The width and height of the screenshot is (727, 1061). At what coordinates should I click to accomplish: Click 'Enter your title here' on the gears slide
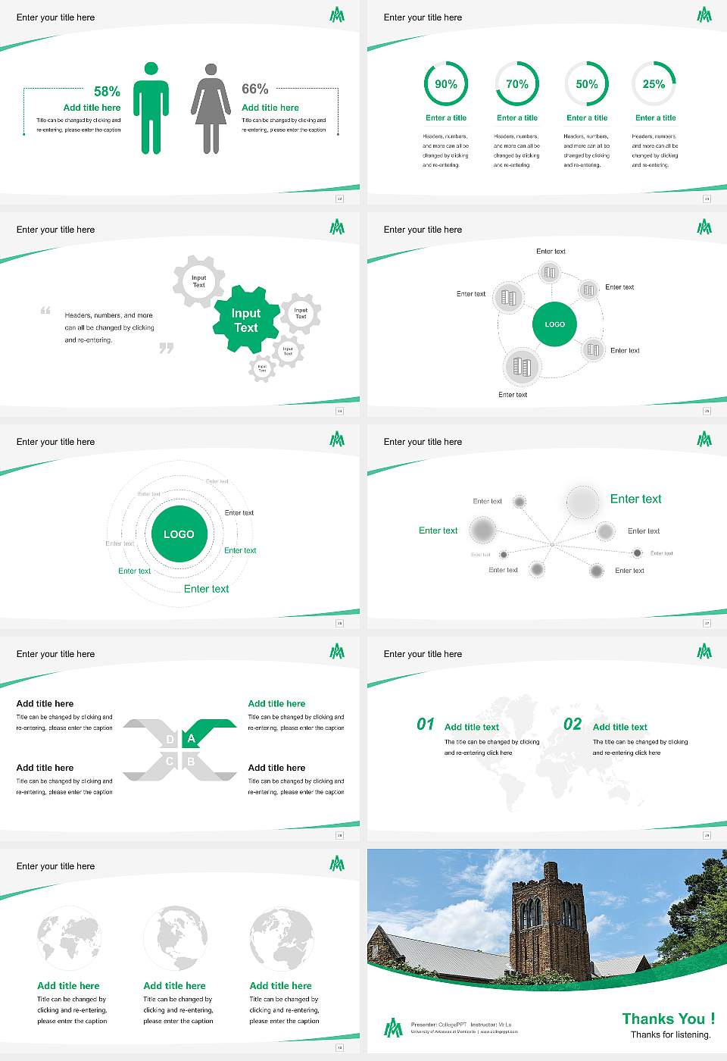(56, 230)
